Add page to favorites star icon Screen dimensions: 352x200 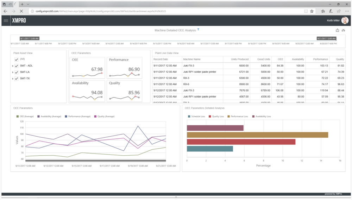point(312,11)
